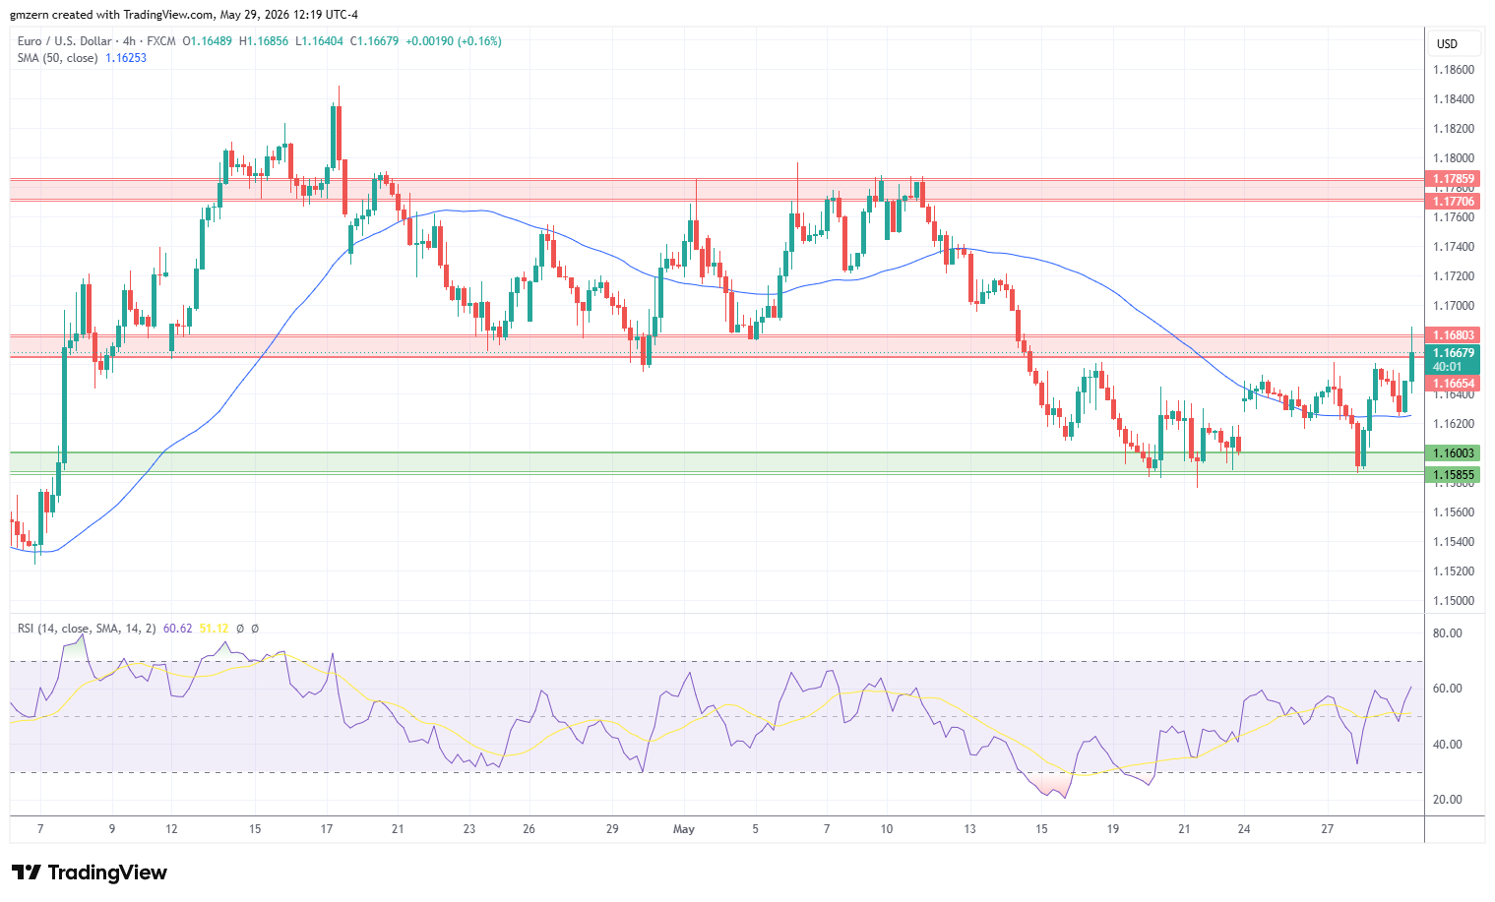This screenshot has height=902, width=1495.
Task: Click the 1.15200 price axis label
Action: point(1453,571)
